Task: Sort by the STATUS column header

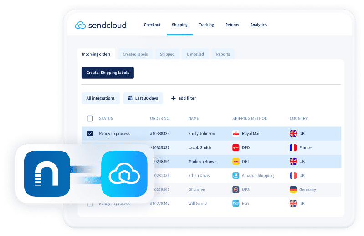Action: [106, 118]
